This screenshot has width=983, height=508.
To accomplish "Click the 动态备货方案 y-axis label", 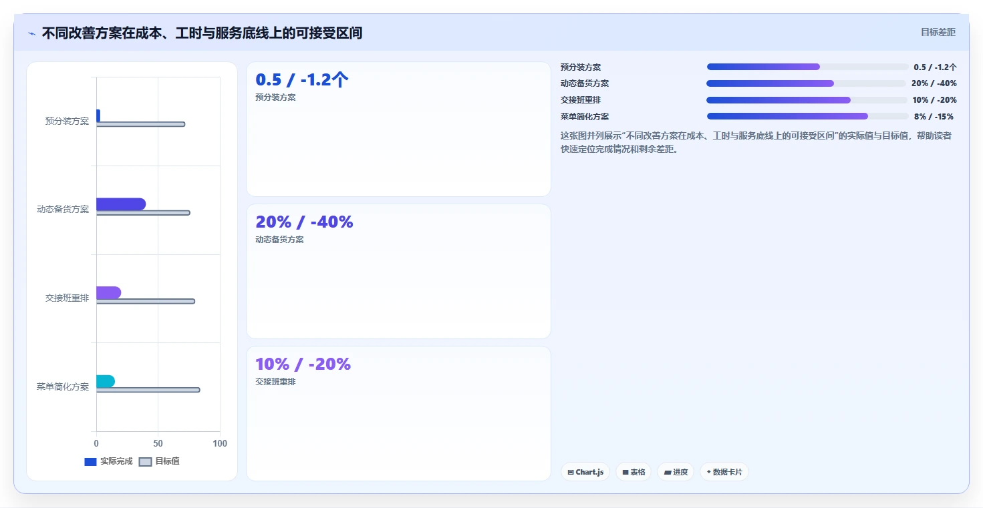I will (63, 209).
